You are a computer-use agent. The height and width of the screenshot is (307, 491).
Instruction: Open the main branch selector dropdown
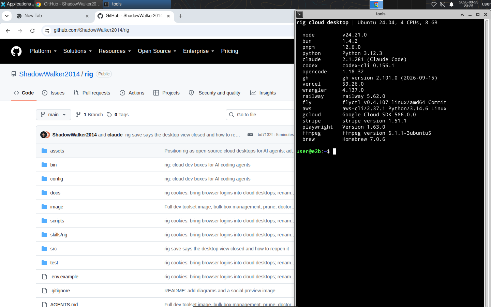pos(54,115)
